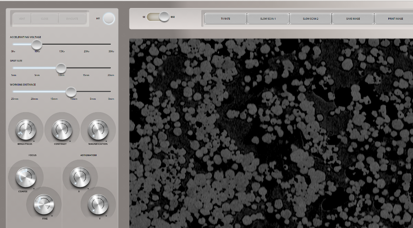Click the 15mm working distance mark
The image size is (413, 228).
pos(54,99)
